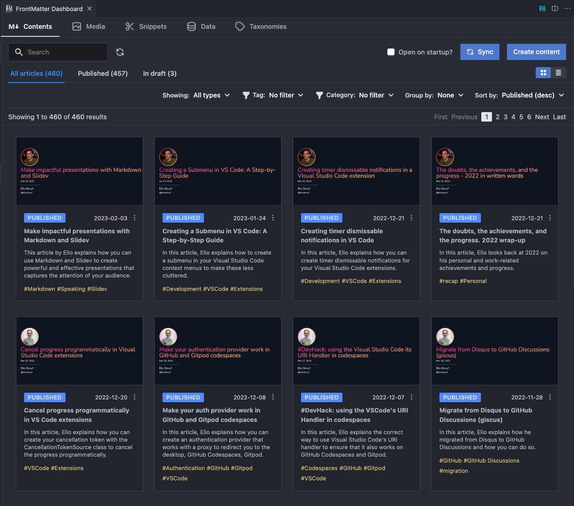Click the split editor icon
Screen dimensions: 574x506
tap(555, 9)
